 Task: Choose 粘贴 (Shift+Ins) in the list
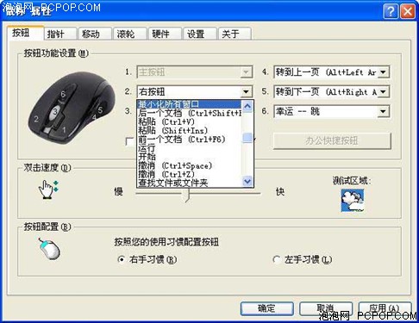tap(190, 130)
